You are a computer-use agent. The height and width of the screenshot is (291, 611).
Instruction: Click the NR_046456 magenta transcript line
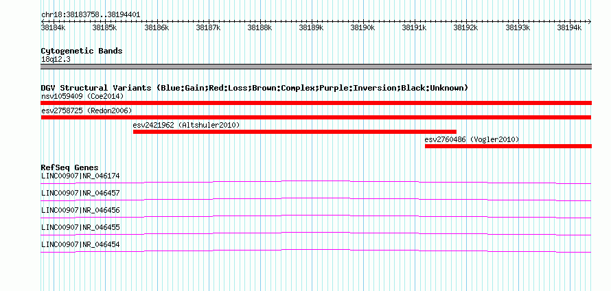tap(316, 216)
